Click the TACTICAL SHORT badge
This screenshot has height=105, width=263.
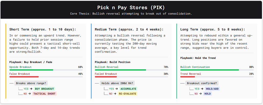coord(44,94)
